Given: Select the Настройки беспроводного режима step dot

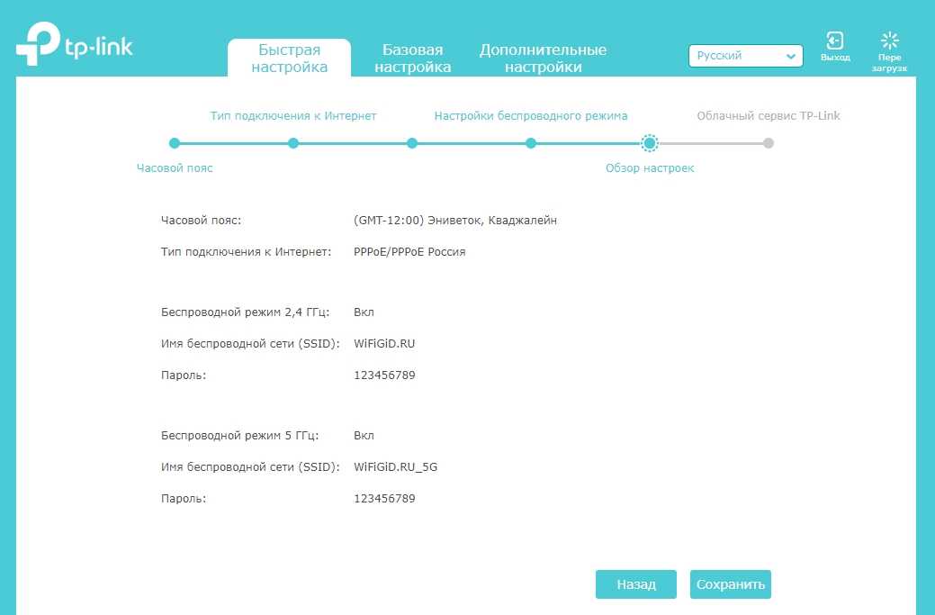Looking at the screenshot, I should click(531, 143).
